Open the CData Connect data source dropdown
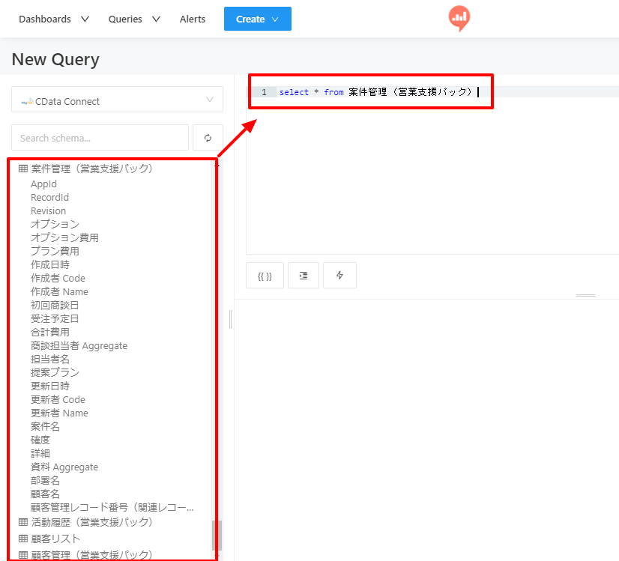The image size is (619, 561). pos(117,100)
